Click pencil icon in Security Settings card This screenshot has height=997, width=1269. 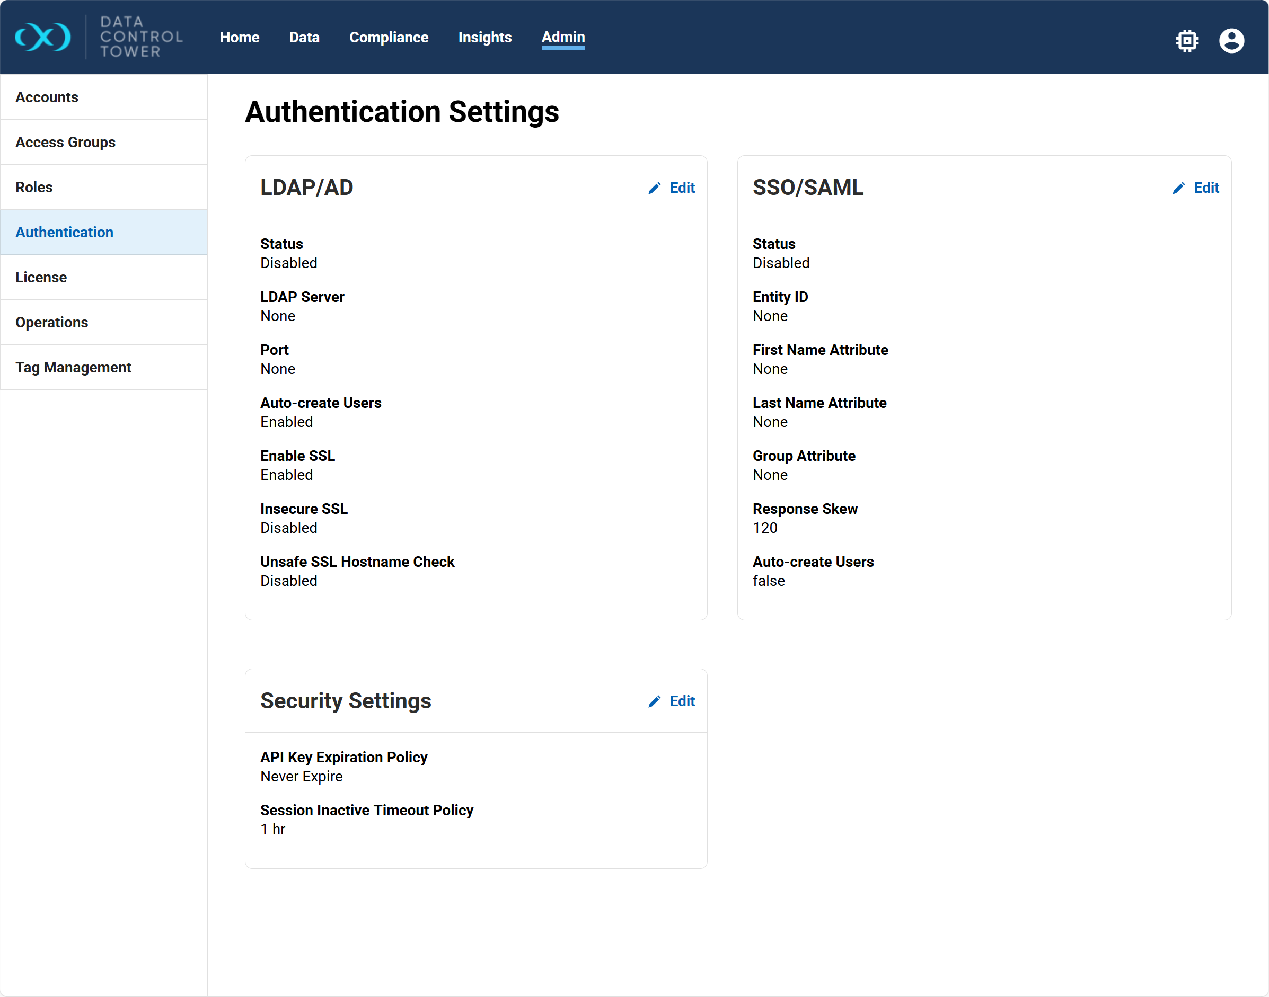point(654,701)
